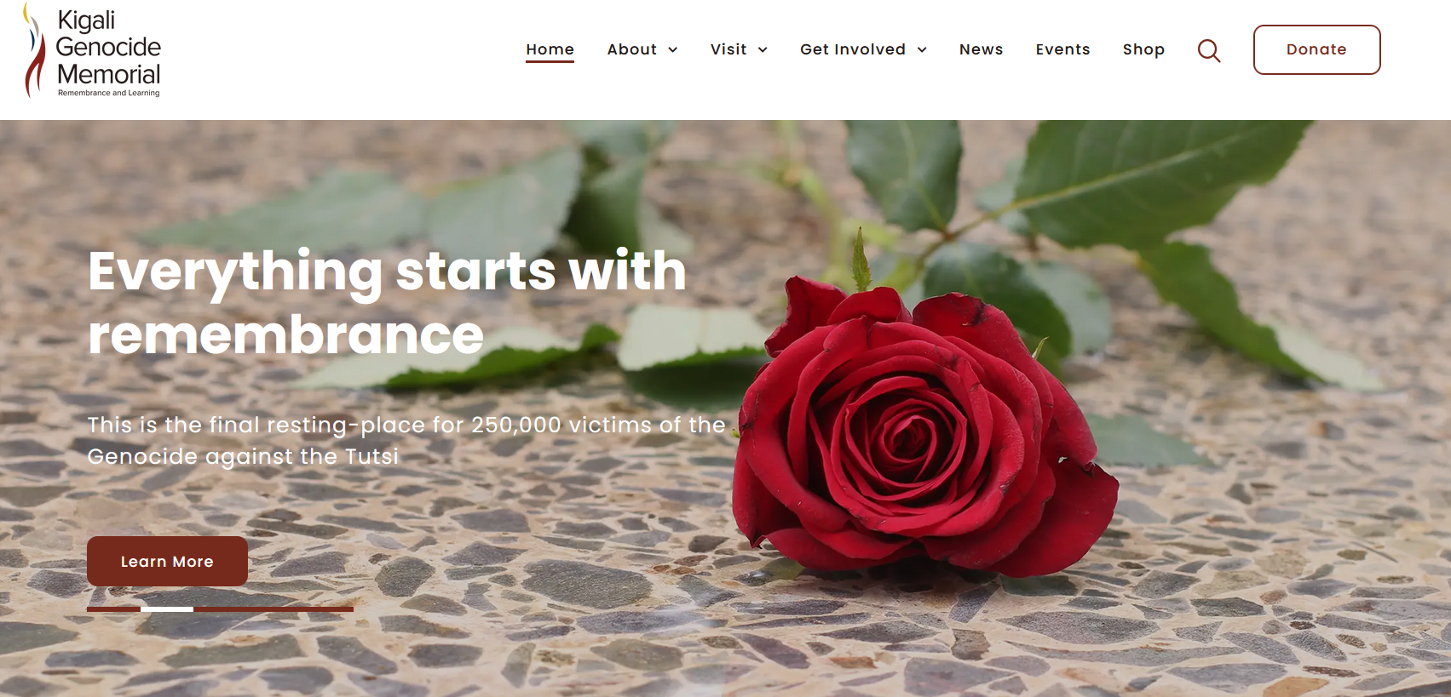This screenshot has width=1451, height=697.
Task: Expand the Get Involved dropdown chevron
Action: pos(922,50)
